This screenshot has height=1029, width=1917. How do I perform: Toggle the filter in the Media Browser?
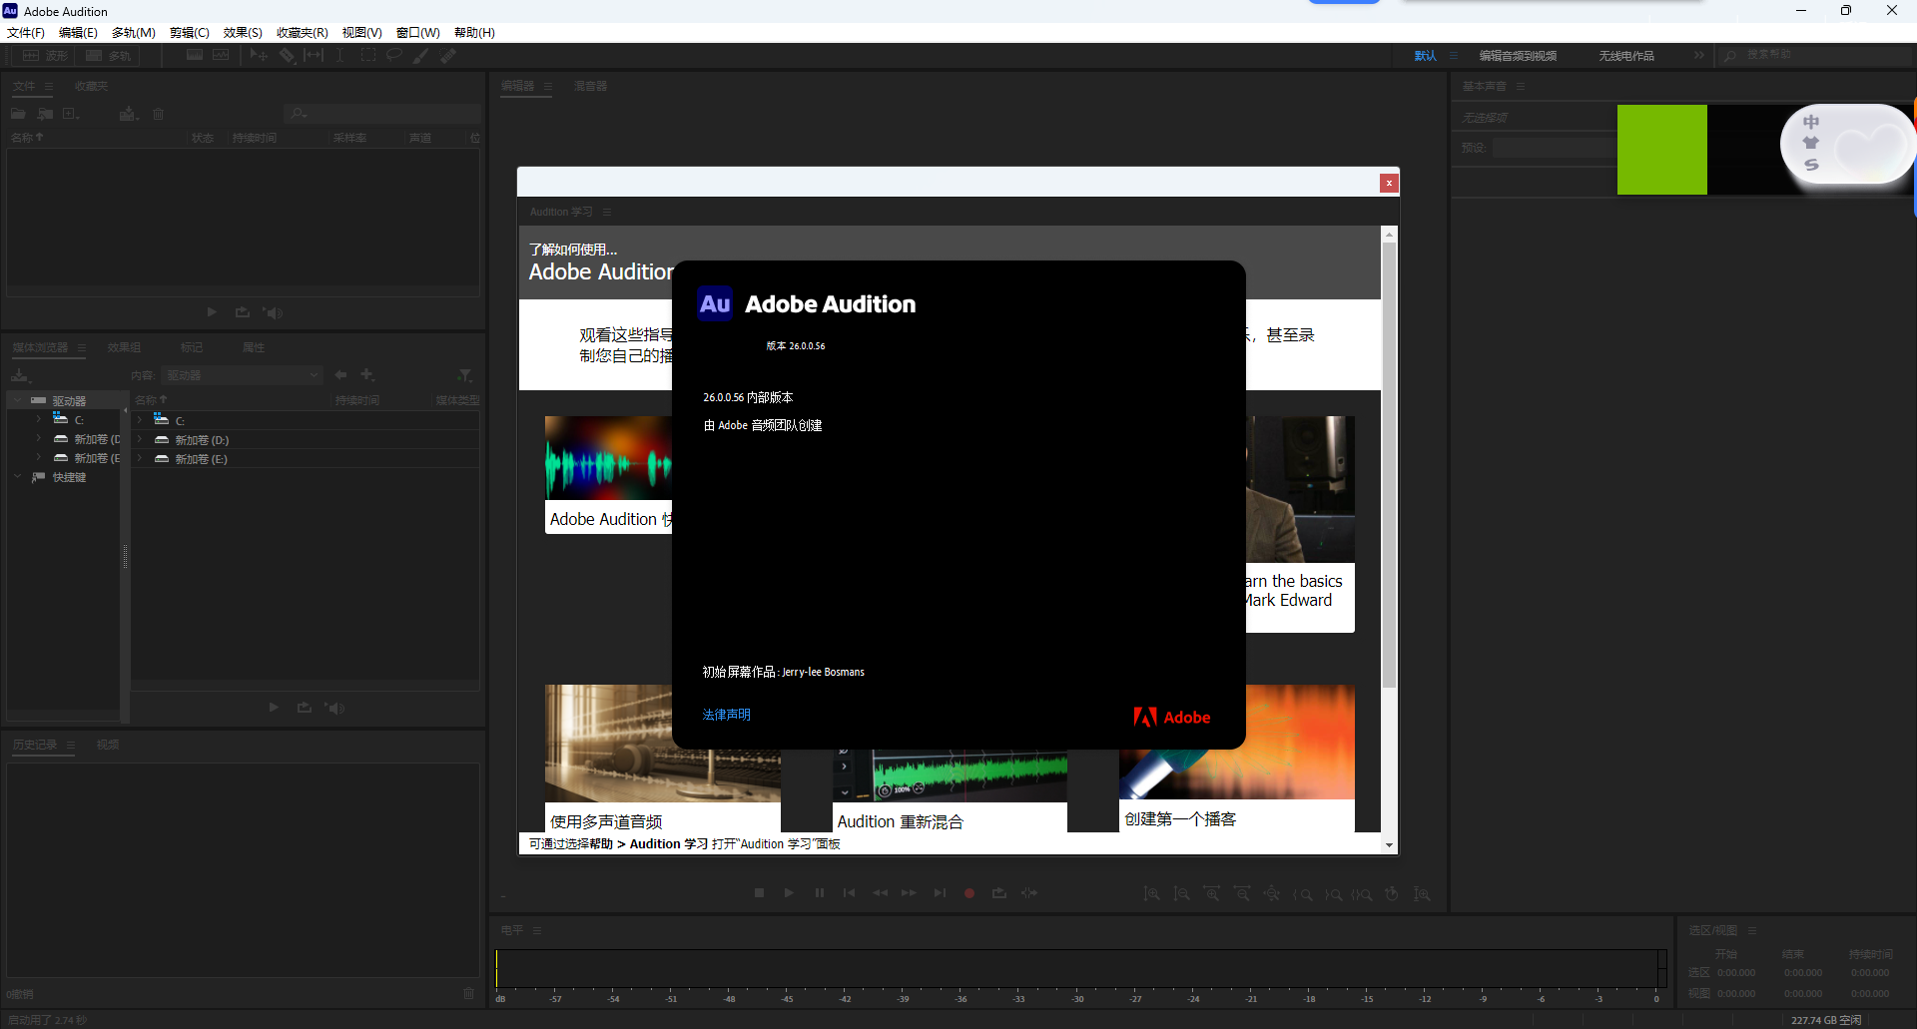(x=465, y=374)
